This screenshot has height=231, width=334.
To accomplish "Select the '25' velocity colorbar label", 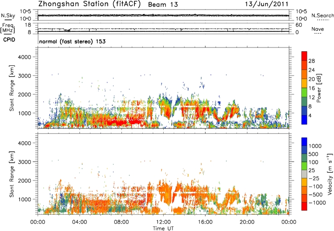I will [311, 171].
